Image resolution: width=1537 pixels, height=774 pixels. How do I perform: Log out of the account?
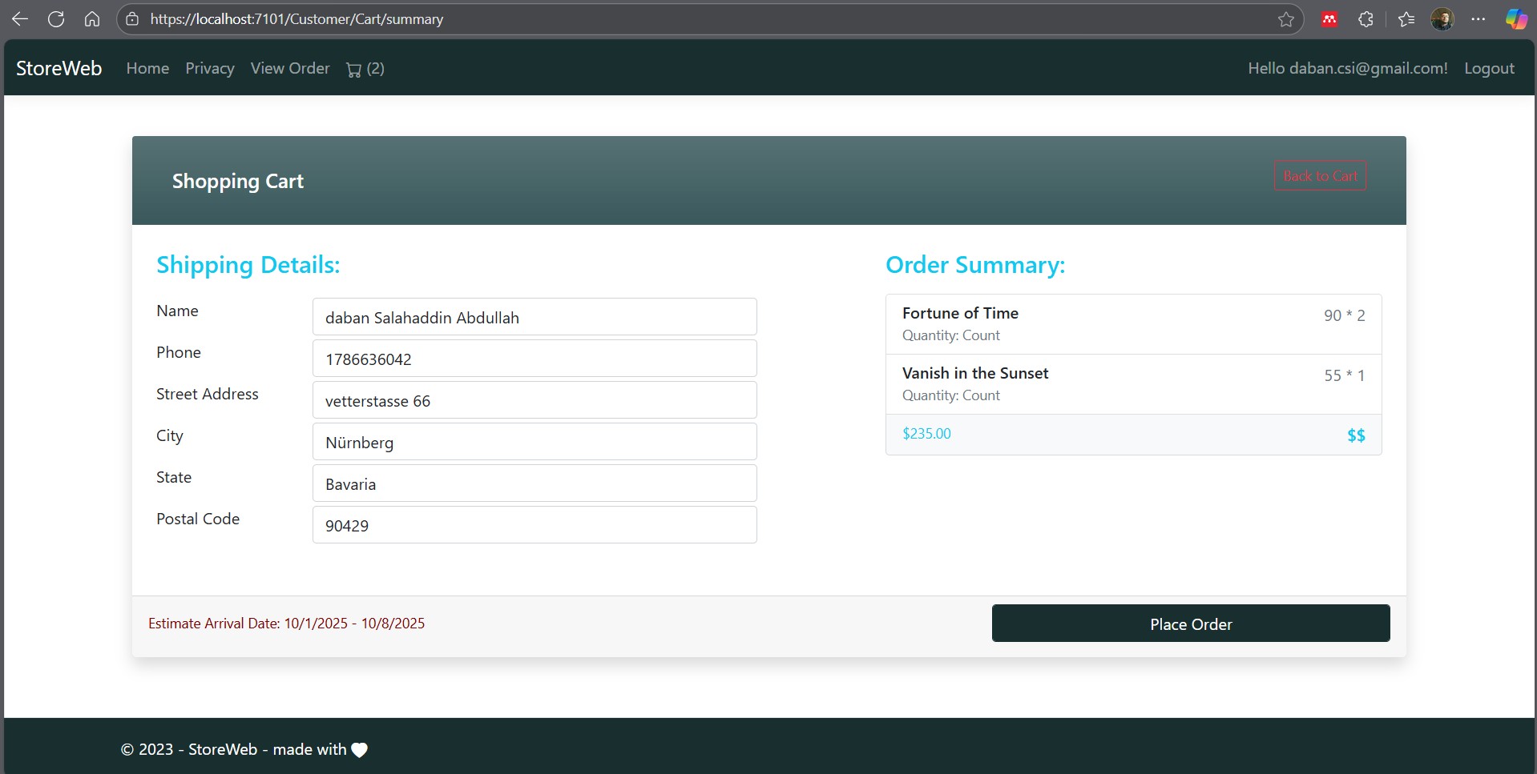(x=1489, y=69)
